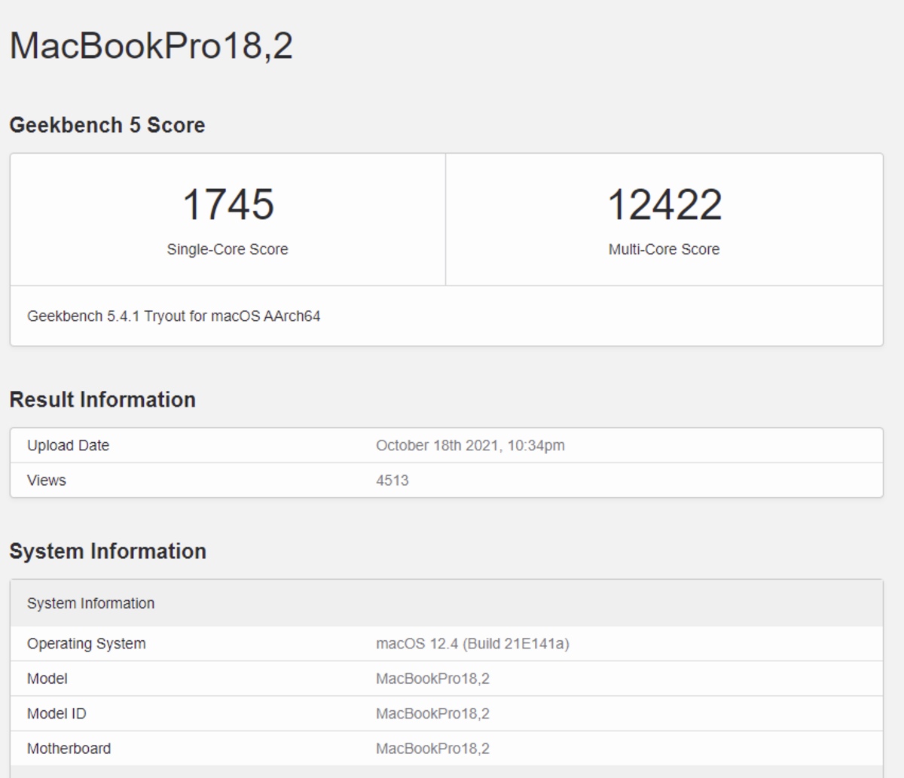The width and height of the screenshot is (904, 778).
Task: Click the System Information table header row
Action: pyautogui.click(x=447, y=603)
